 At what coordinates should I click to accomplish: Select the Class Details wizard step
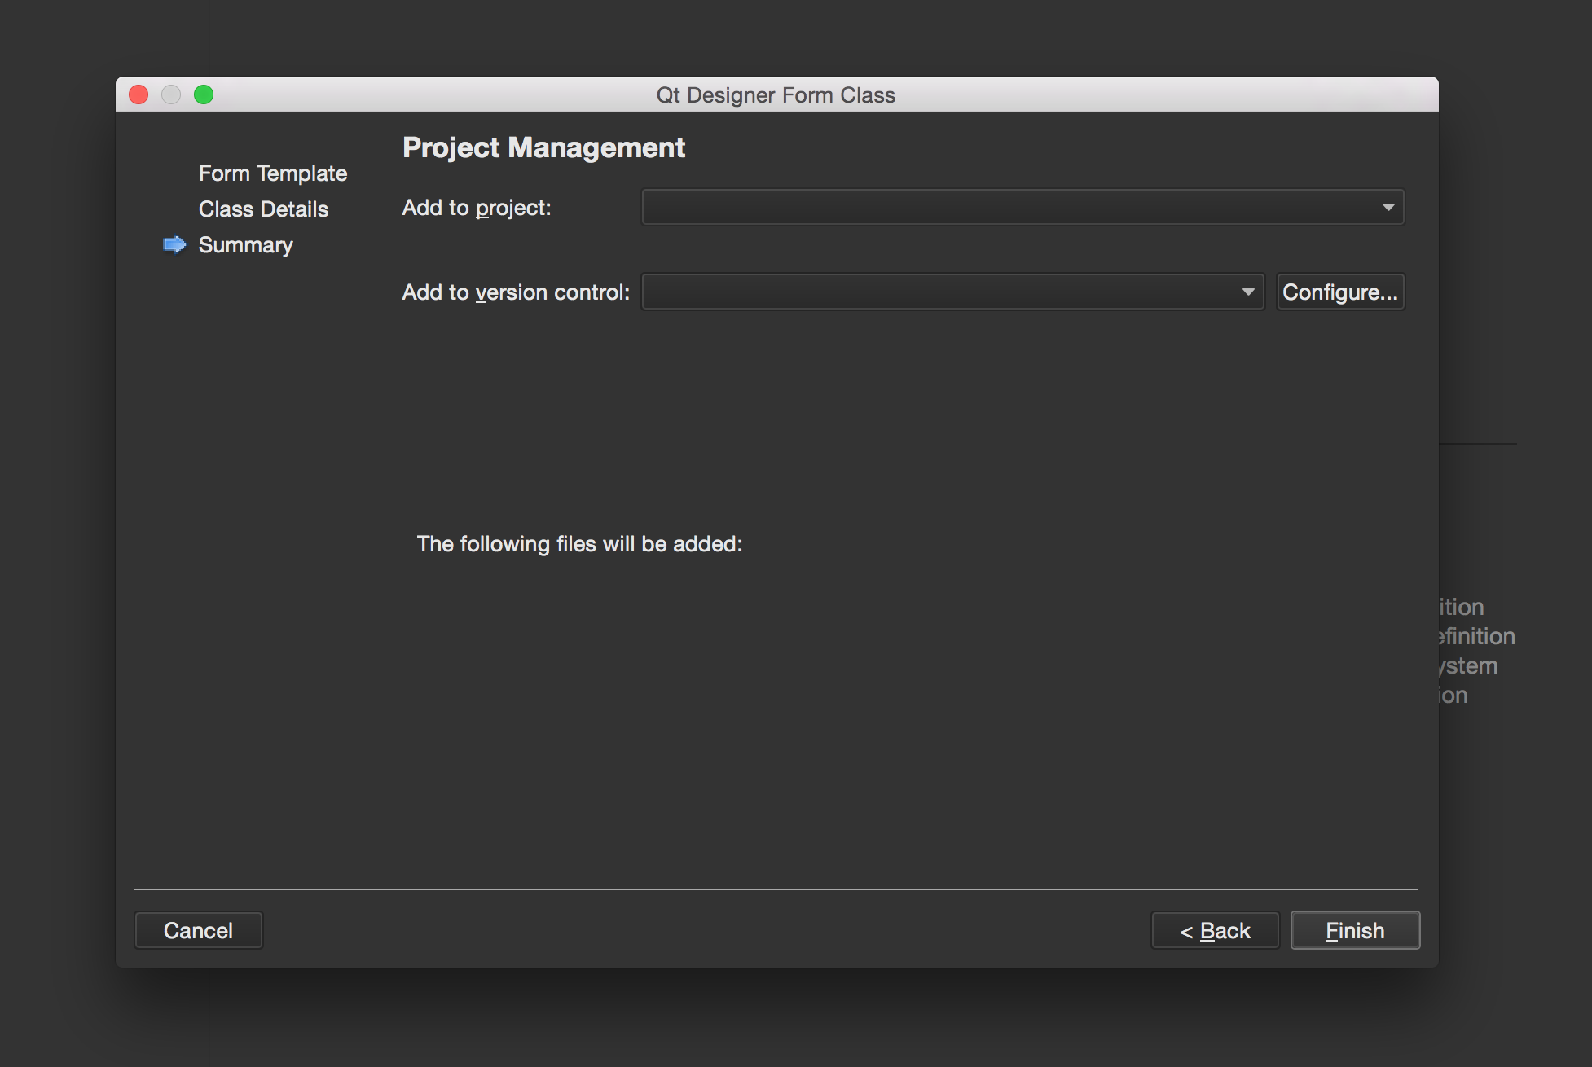pos(263,209)
